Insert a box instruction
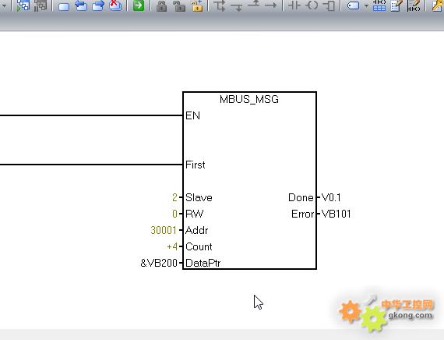 coord(329,5)
